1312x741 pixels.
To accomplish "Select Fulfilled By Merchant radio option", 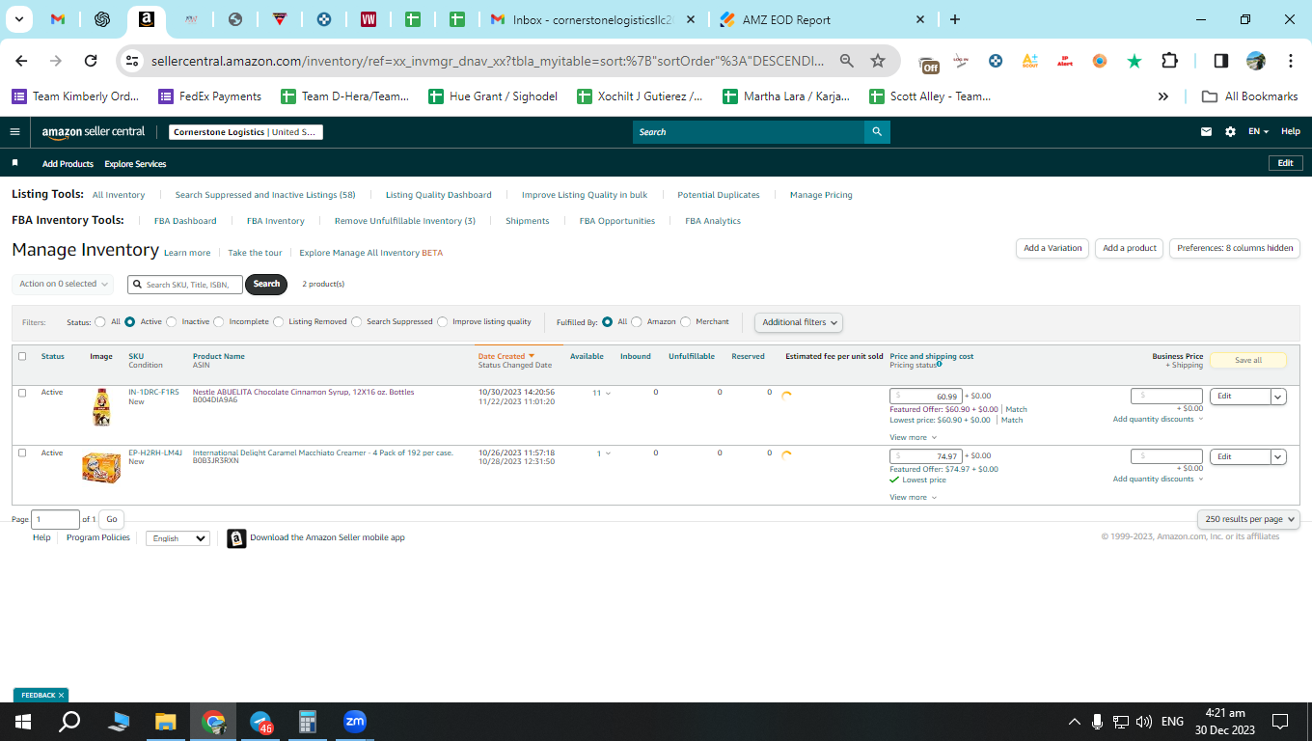I will (686, 322).
